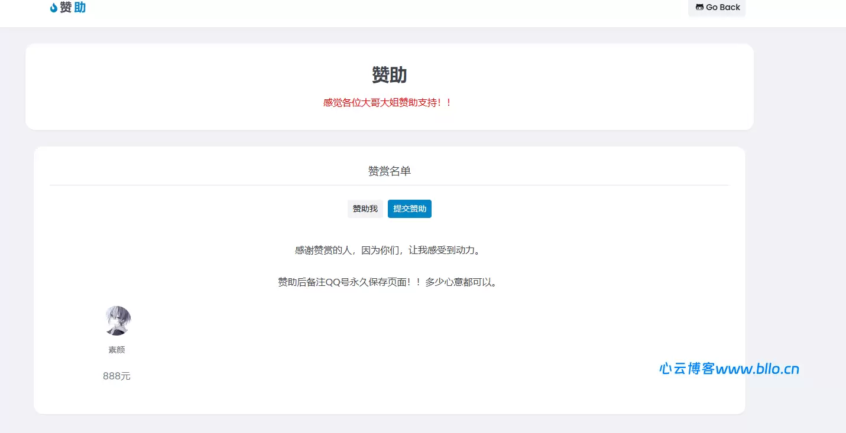846x433 pixels.
Task: Switch to the 提交赞助 tab
Action: click(x=410, y=209)
